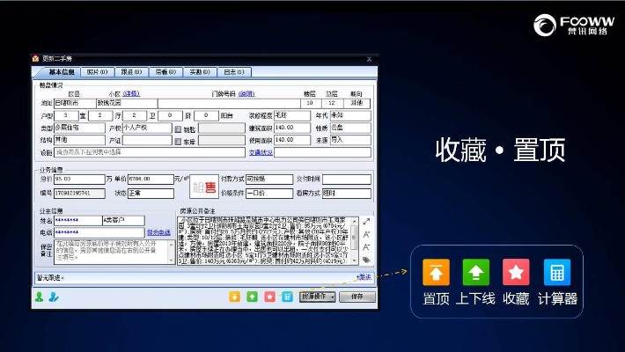The width and height of the screenshot is (625, 352).
Task: Switch to the 跟进(0) tab
Action: [x=131, y=72]
